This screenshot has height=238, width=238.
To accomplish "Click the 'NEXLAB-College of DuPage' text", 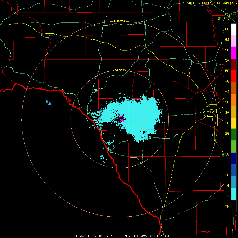I will pos(211,3).
